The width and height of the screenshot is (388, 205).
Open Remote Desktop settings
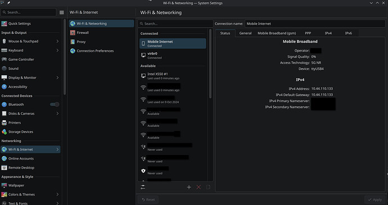tap(30, 168)
